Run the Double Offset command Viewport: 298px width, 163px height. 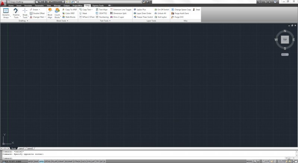coord(37,13)
